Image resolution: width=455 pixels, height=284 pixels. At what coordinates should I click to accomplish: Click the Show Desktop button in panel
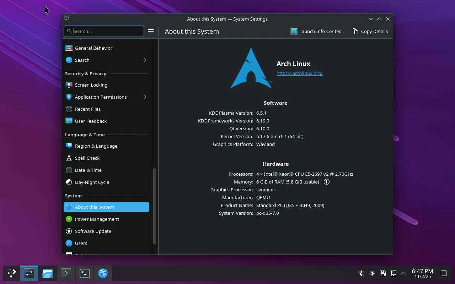pyautogui.click(x=444, y=273)
